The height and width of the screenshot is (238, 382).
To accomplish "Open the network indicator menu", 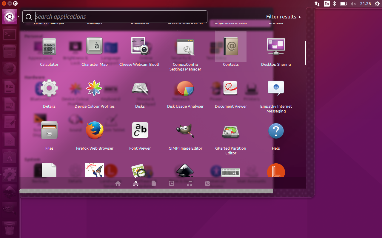I will point(317,4).
